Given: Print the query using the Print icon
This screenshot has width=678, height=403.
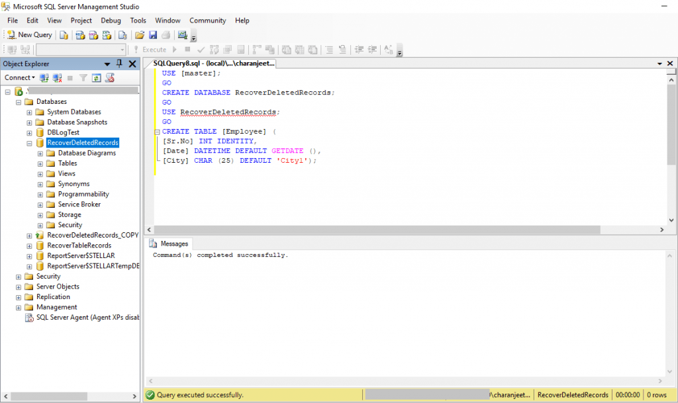Looking at the screenshot, I should coord(166,34).
